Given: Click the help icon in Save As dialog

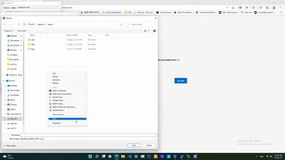Looking at the screenshot, I should click(155, 31).
